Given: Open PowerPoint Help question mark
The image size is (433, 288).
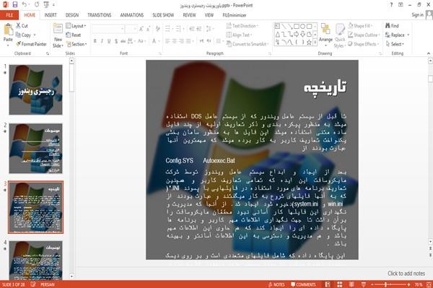Looking at the screenshot, I should (x=391, y=5).
